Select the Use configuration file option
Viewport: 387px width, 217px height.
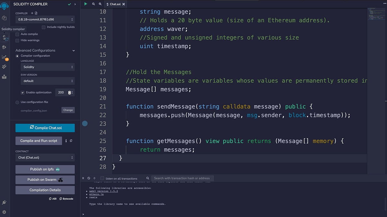[x=17, y=102]
